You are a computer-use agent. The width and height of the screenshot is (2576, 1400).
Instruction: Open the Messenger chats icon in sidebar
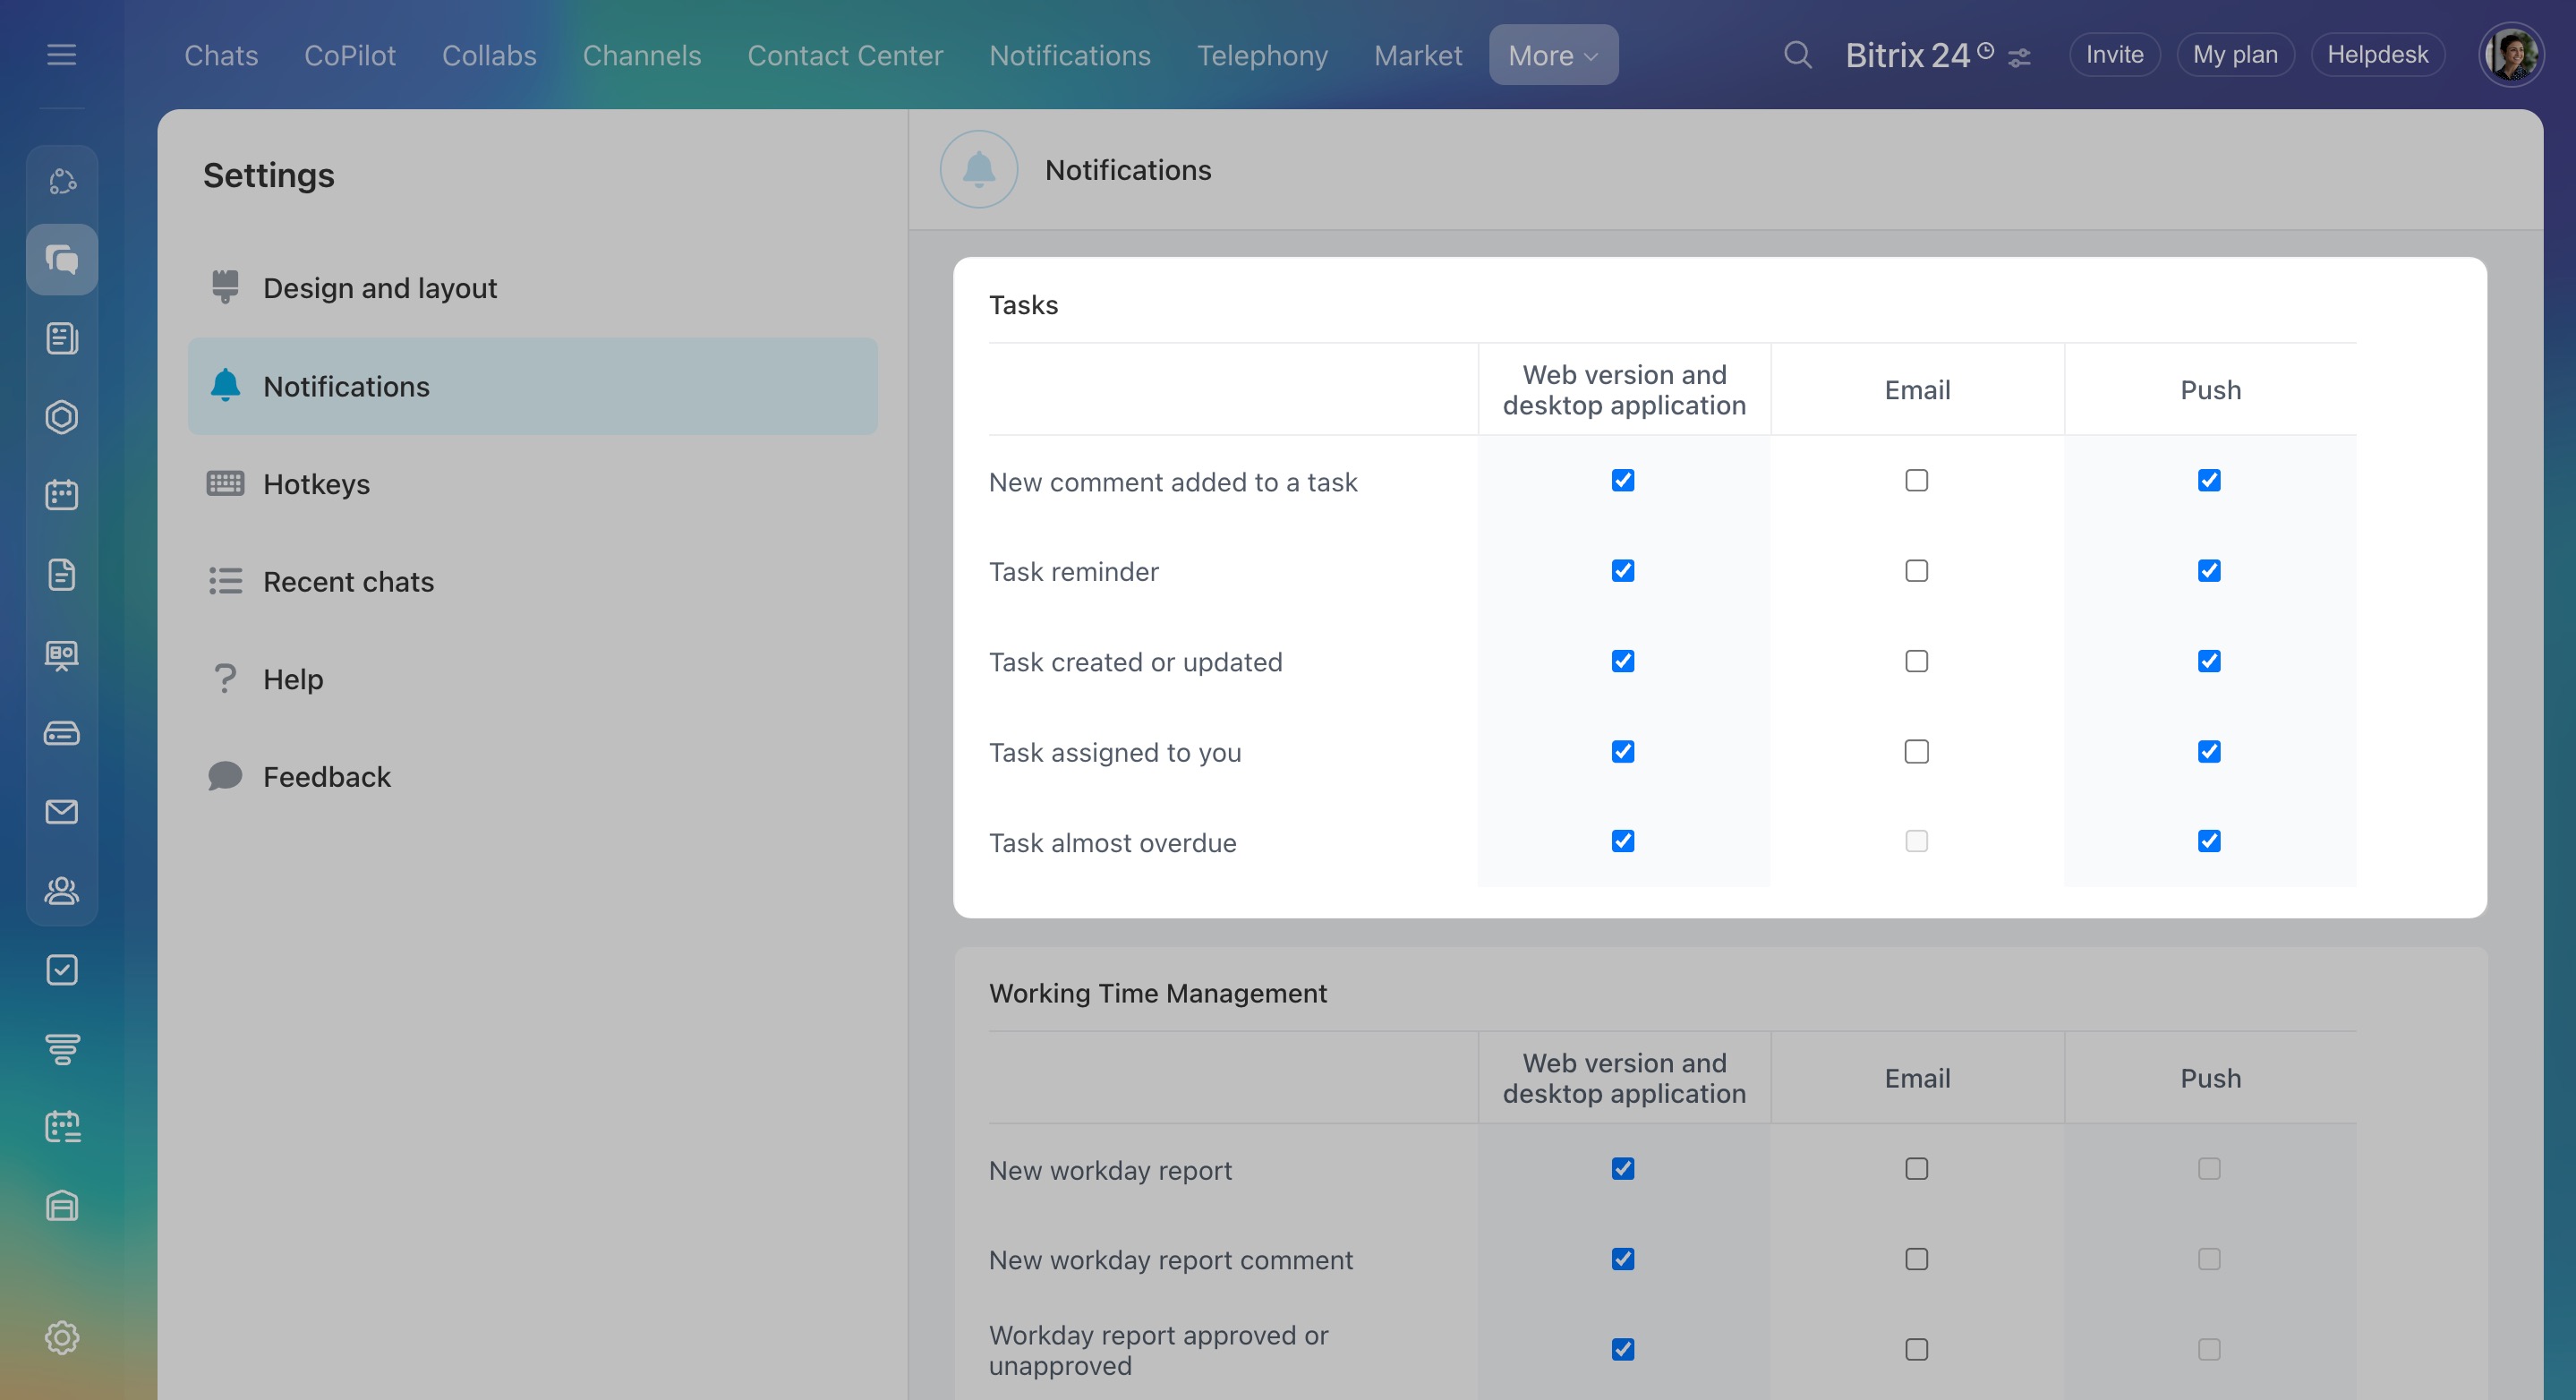62,260
